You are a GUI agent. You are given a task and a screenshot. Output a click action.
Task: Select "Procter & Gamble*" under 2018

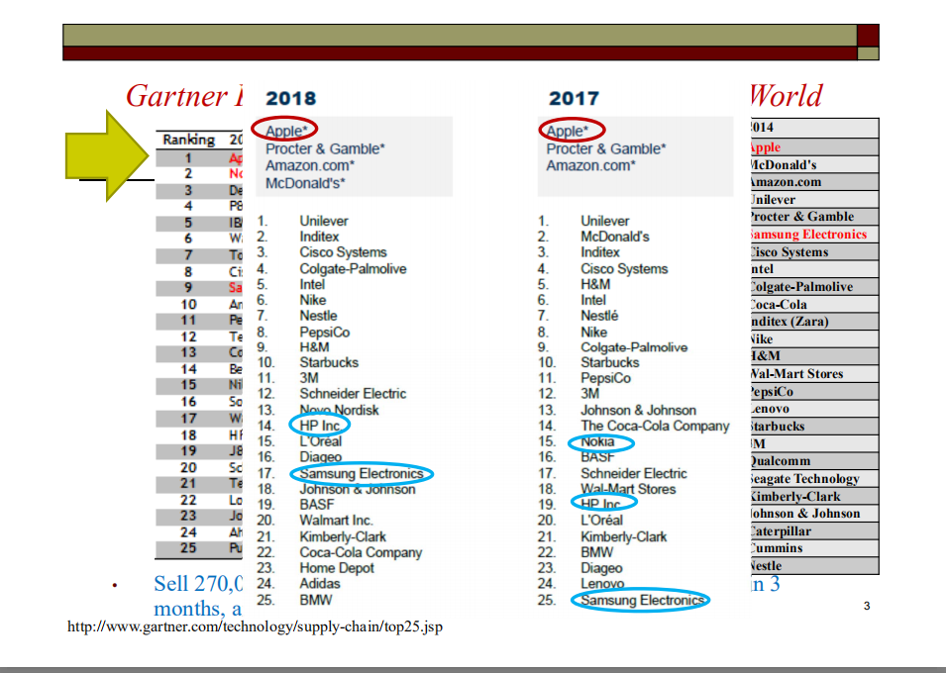tap(325, 149)
